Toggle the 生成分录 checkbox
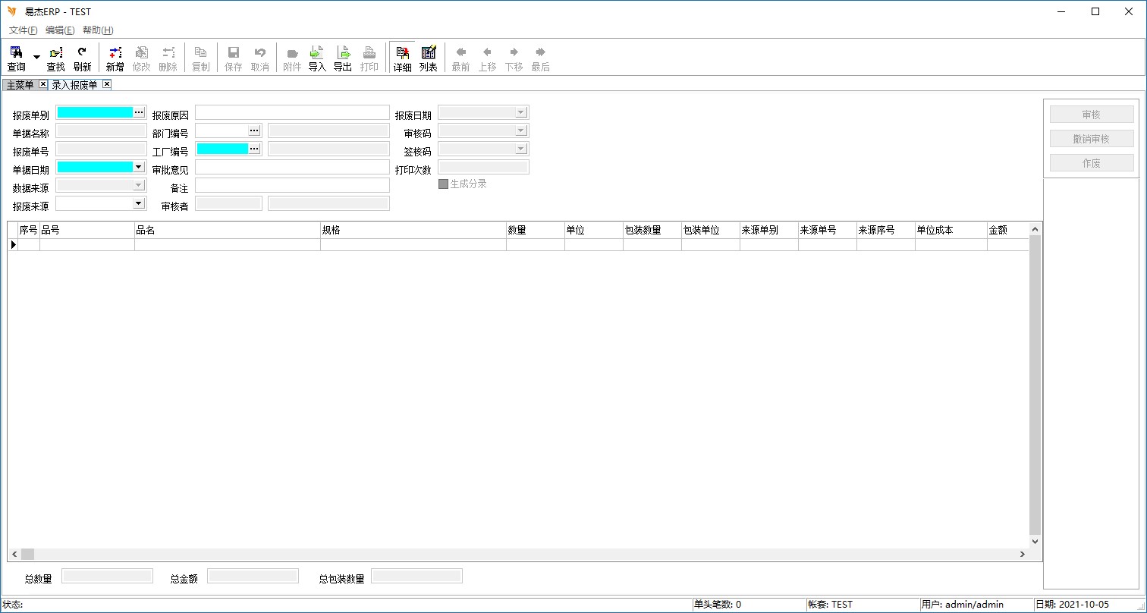 pos(444,184)
